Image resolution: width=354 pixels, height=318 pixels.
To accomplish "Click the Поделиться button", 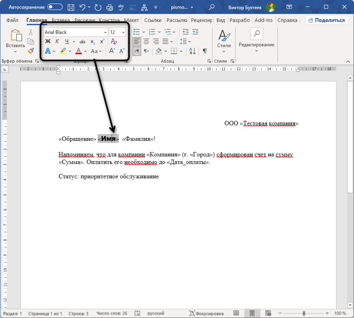I will (327, 20).
